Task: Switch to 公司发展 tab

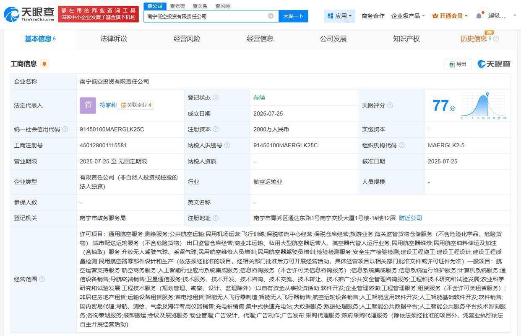Action: pos(333,38)
